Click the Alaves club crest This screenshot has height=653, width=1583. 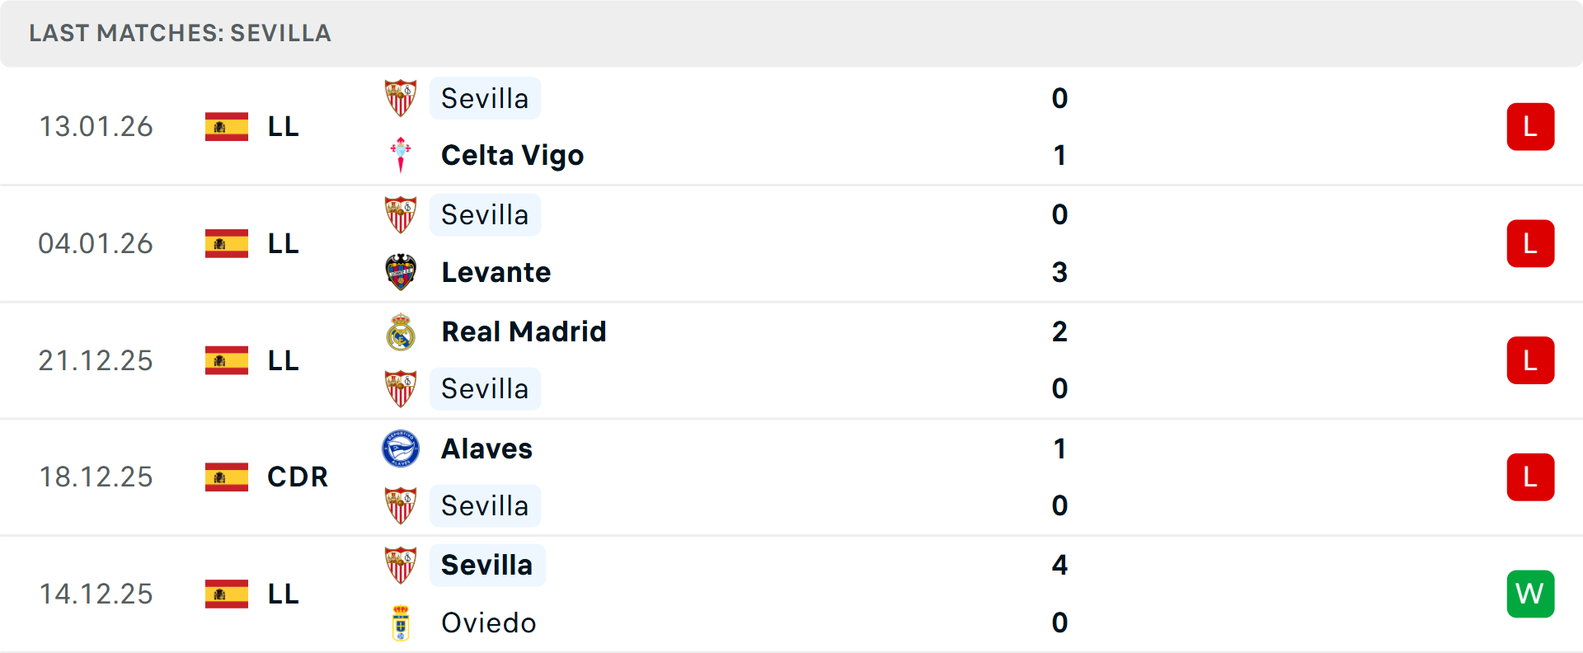coord(401,449)
